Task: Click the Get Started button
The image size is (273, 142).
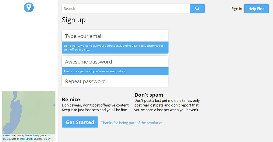Action: click(x=80, y=122)
